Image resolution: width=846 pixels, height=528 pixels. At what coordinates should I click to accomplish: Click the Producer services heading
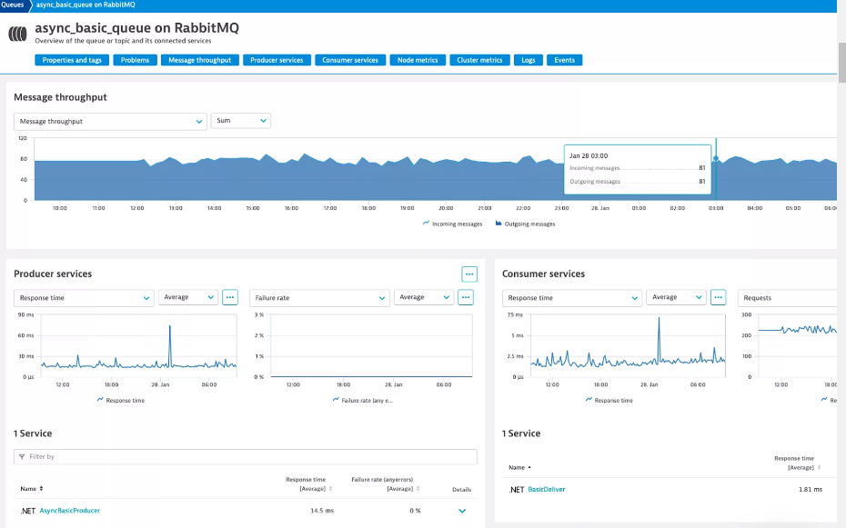coord(53,274)
